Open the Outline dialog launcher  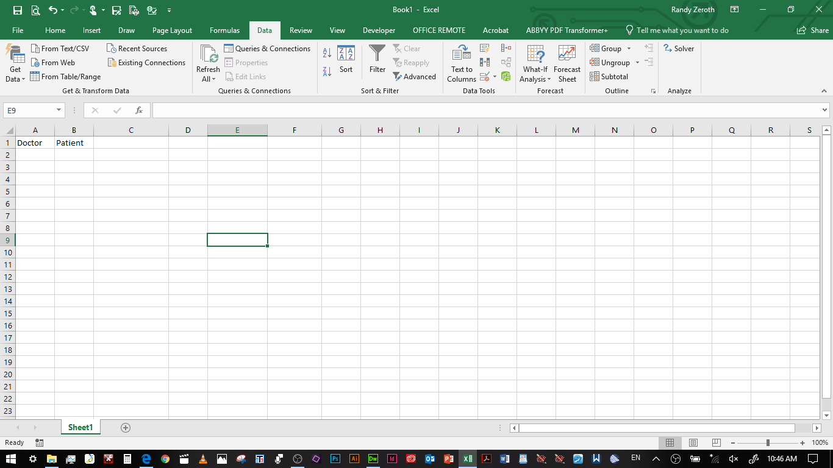tap(652, 90)
